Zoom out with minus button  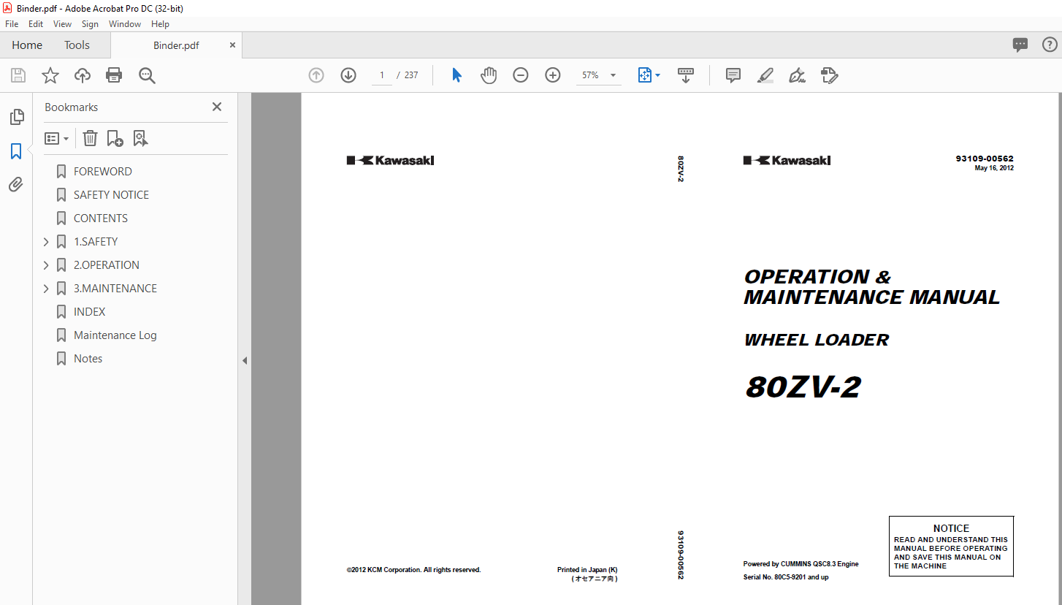(x=521, y=75)
